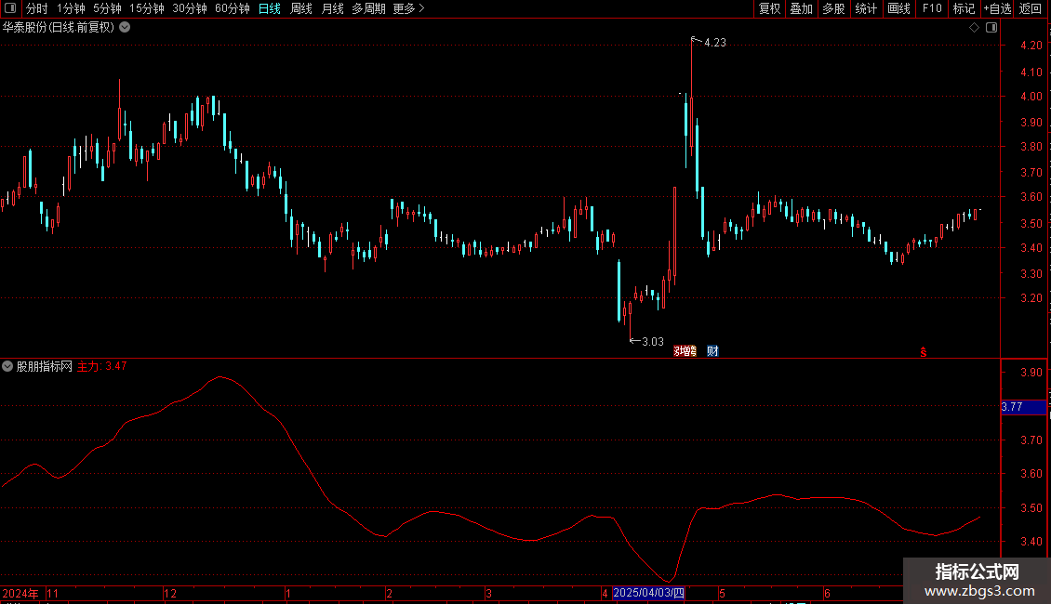Screen dimensions: 1051x604
Task: Click the 股朋指标网 indicator name
Action: click(x=45, y=366)
